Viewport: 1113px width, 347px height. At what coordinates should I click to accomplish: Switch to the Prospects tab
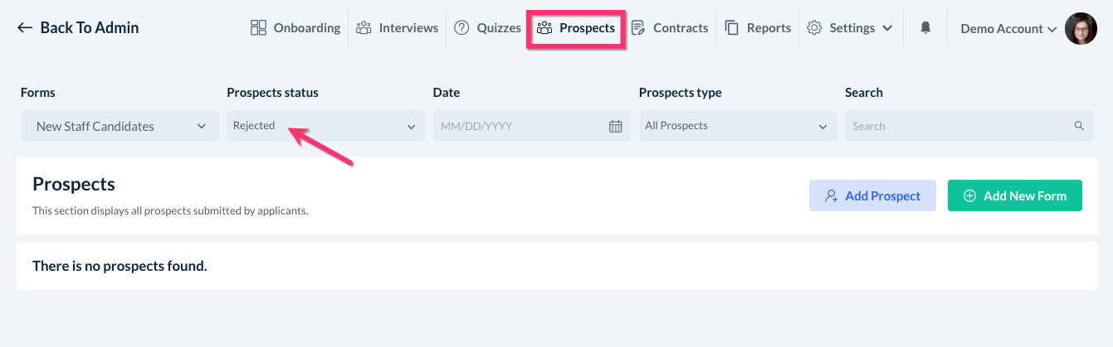pyautogui.click(x=577, y=28)
